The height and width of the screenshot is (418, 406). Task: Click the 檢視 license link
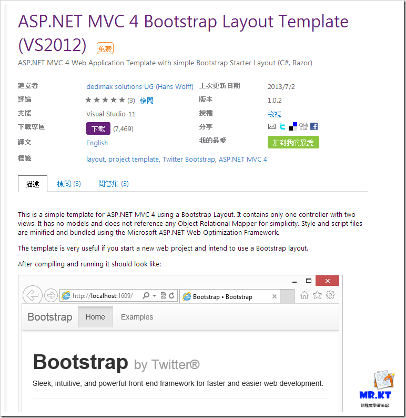274,114
